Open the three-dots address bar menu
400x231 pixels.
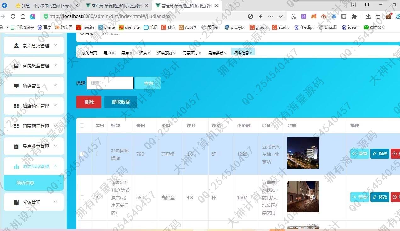click(x=270, y=16)
